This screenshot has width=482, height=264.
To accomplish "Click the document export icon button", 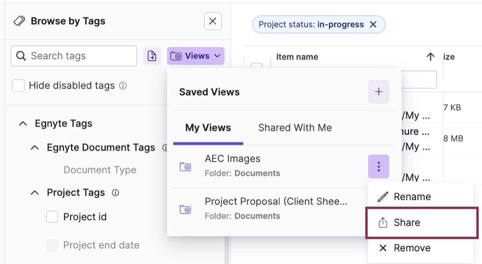I will click(x=152, y=56).
